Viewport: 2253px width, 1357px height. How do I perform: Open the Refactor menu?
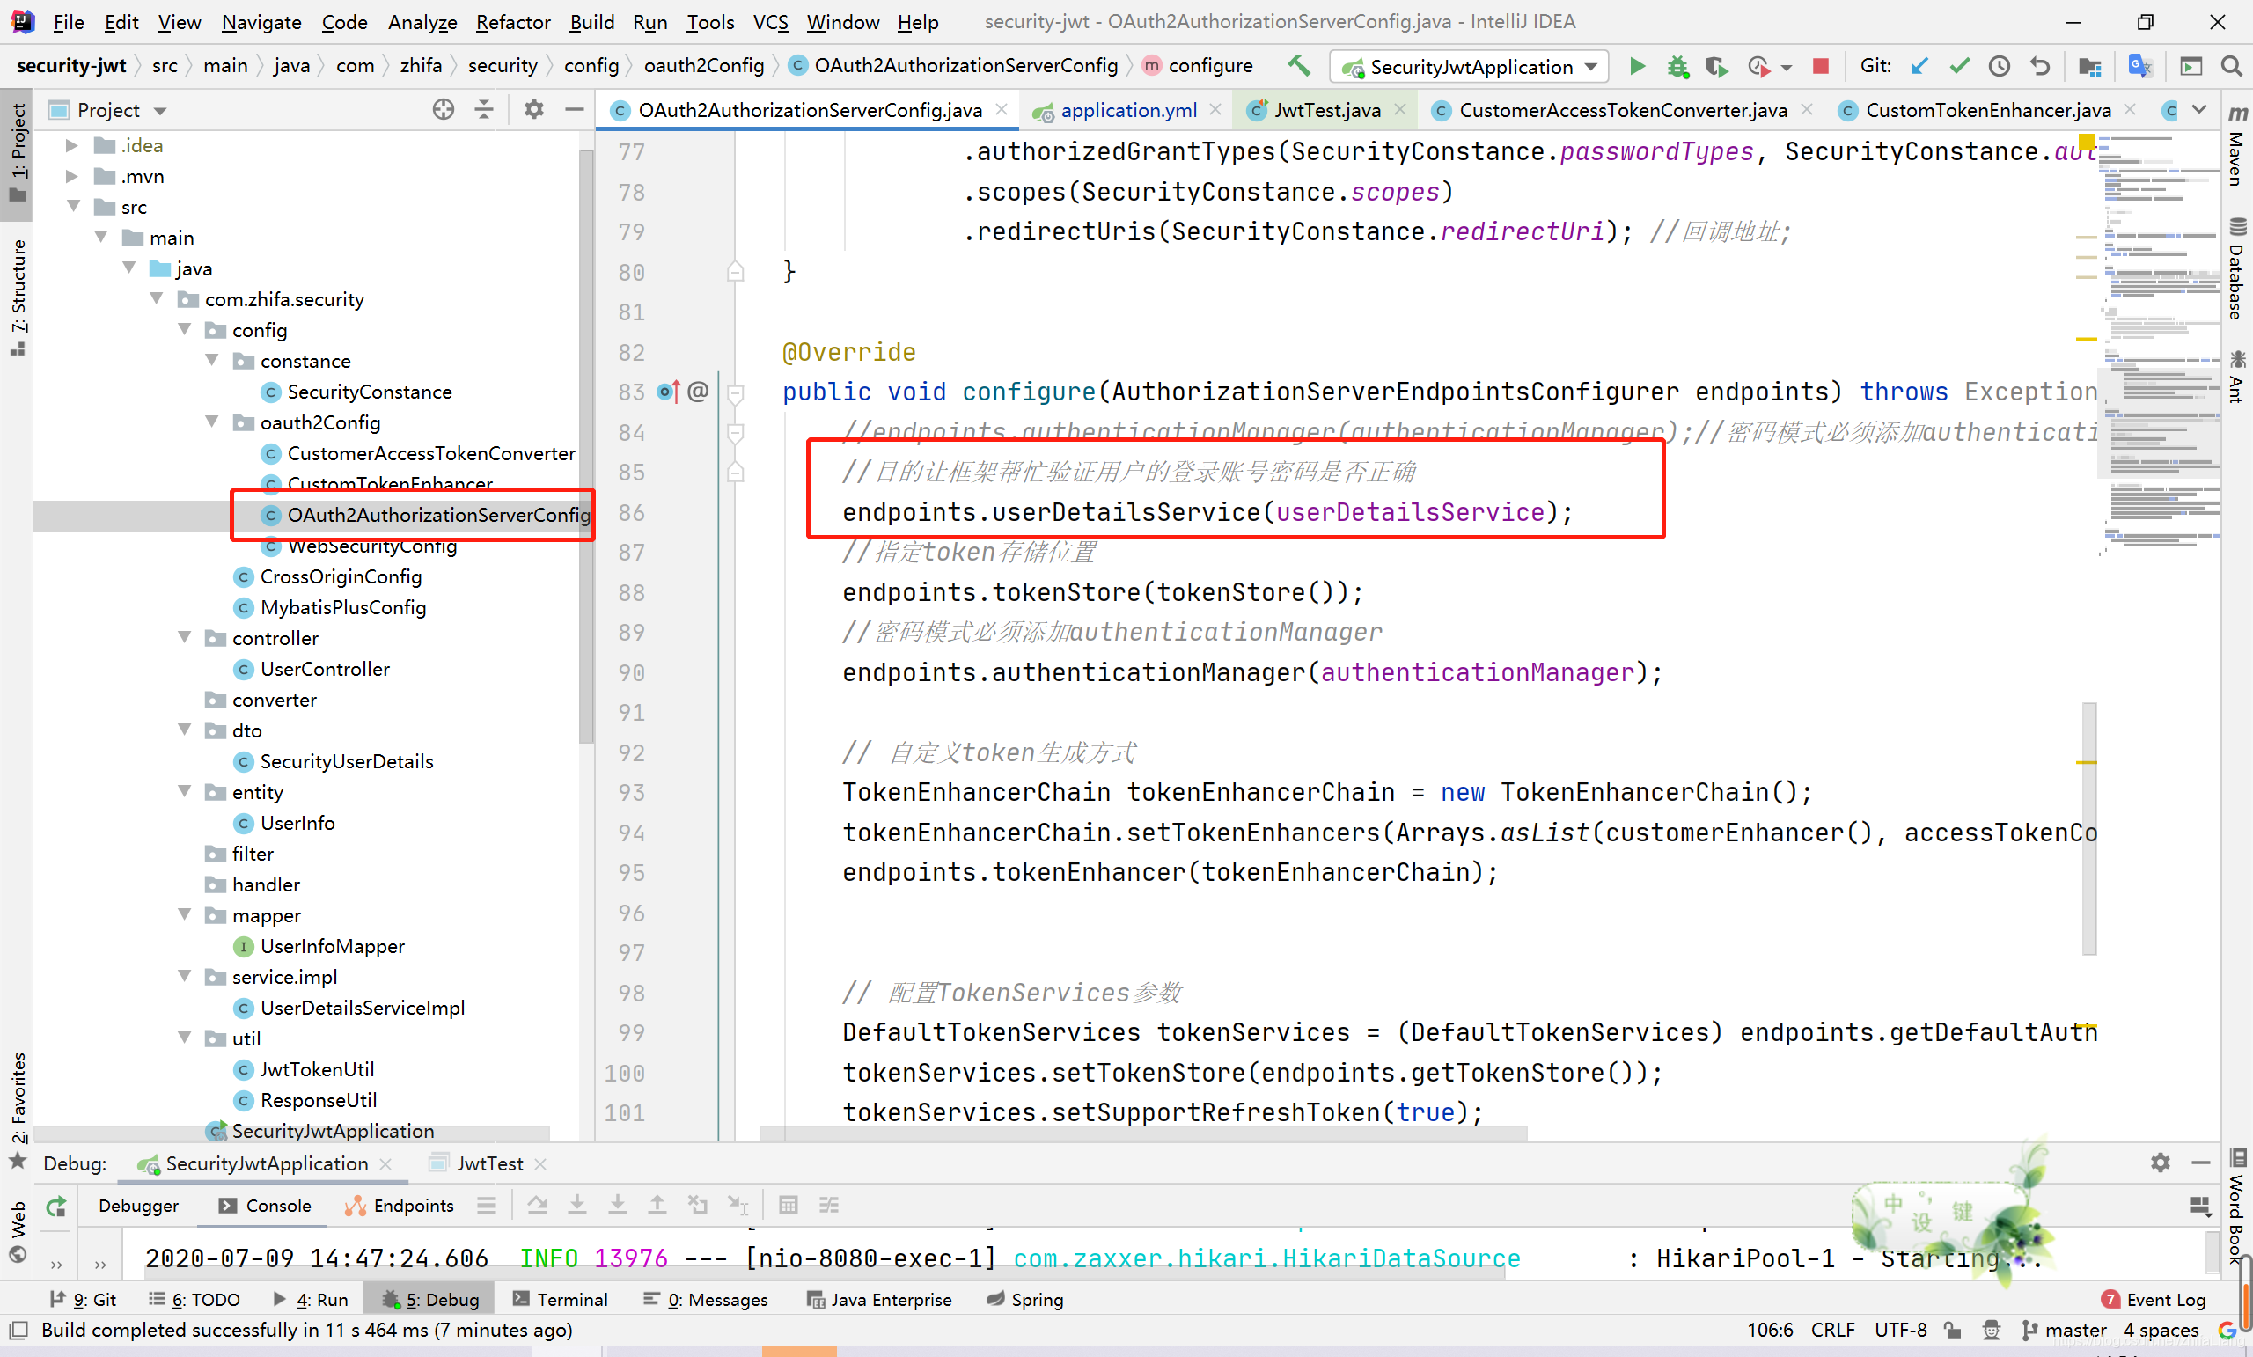click(512, 22)
